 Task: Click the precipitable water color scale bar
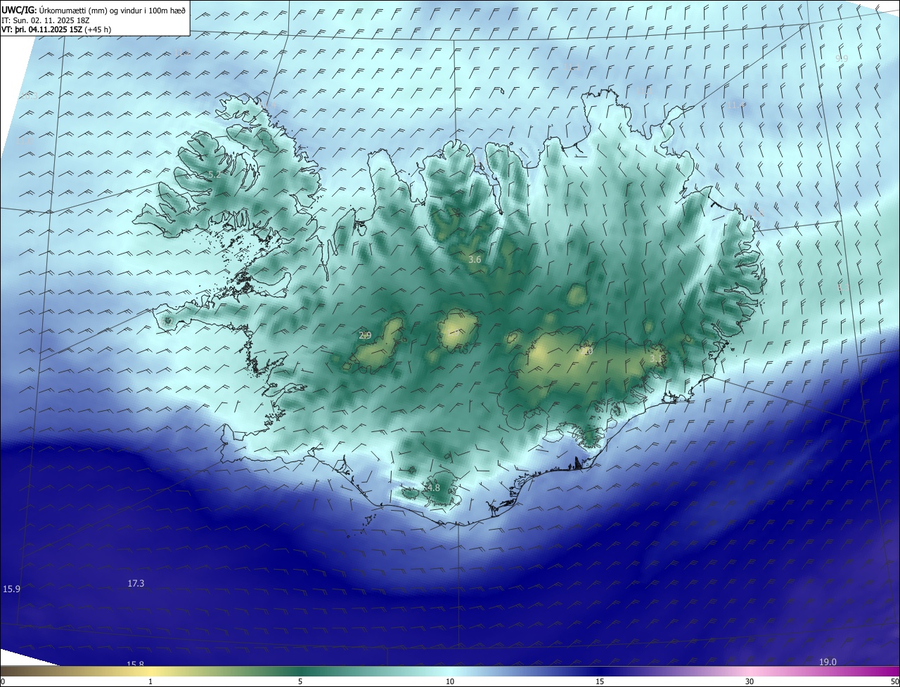[x=450, y=671]
